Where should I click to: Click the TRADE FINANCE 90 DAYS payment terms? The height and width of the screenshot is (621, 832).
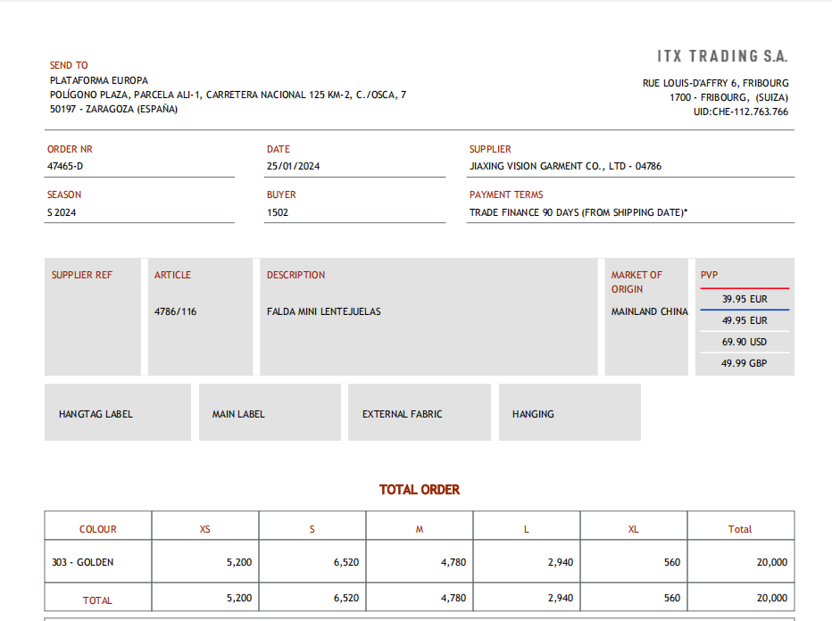[x=578, y=212]
